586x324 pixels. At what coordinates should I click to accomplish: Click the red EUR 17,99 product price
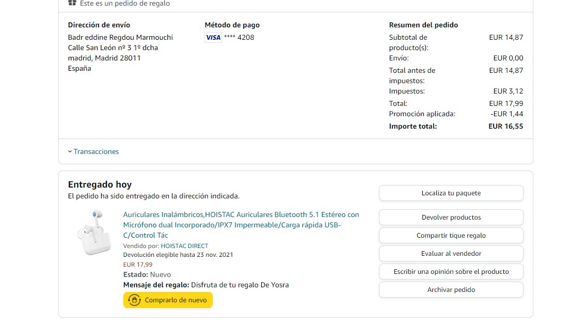pos(137,265)
